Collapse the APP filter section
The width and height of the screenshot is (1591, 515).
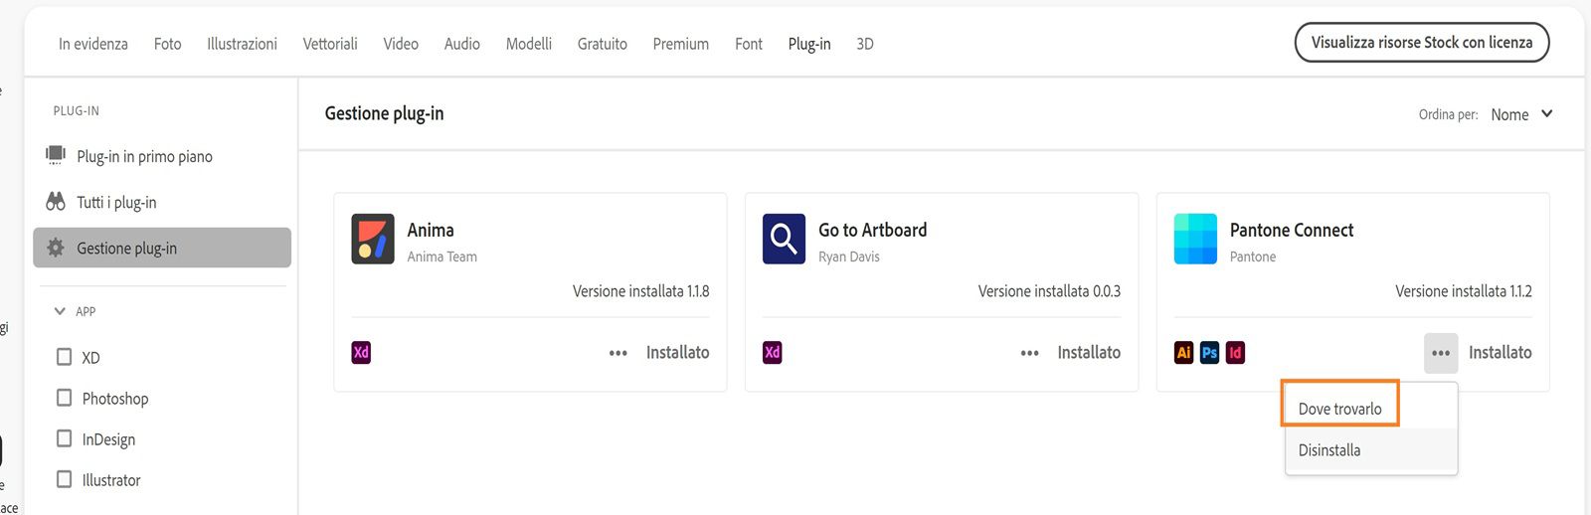coord(60,311)
